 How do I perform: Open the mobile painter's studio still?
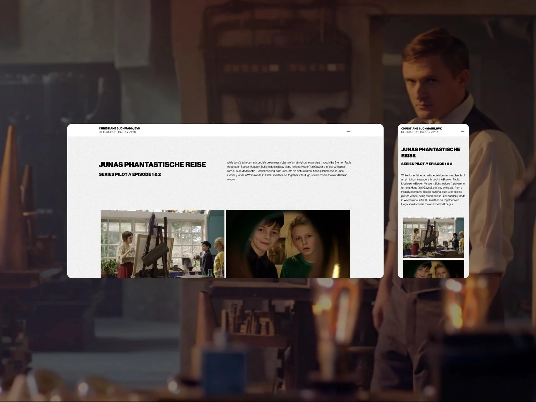[433, 238]
